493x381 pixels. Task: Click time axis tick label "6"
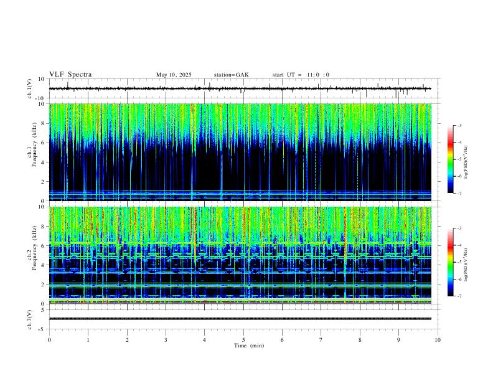click(282, 340)
